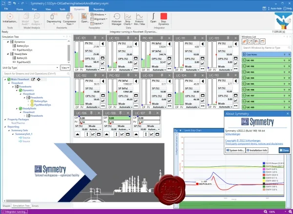This screenshot has width=293, height=214.
Task: Open the Faceplates Layout dropdown
Action: [97, 23]
